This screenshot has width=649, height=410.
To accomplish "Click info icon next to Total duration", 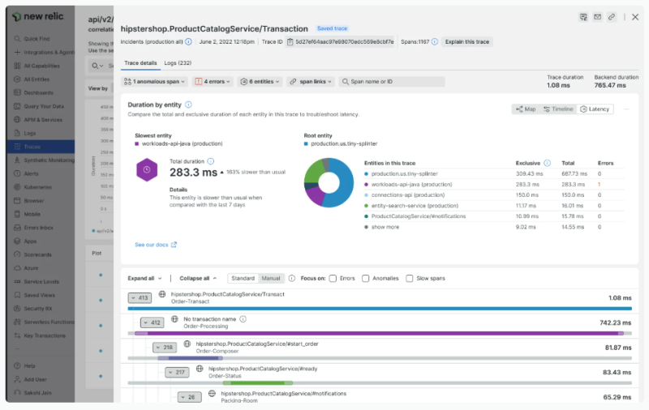I will [x=210, y=161].
